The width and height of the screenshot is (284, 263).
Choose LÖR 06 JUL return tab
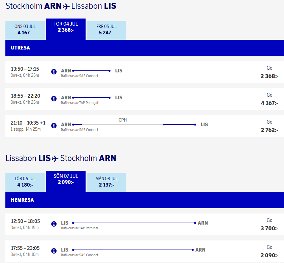25,182
